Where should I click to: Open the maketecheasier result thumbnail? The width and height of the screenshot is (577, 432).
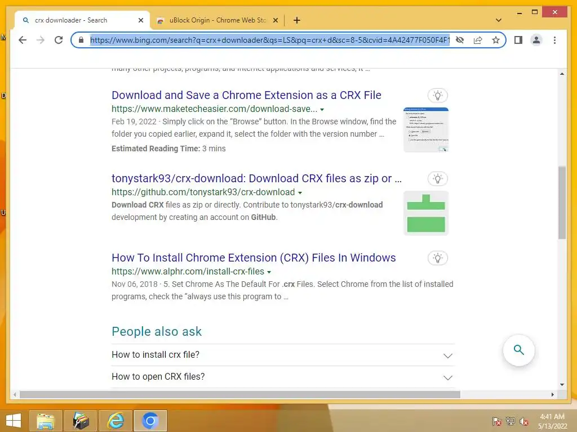(x=426, y=130)
